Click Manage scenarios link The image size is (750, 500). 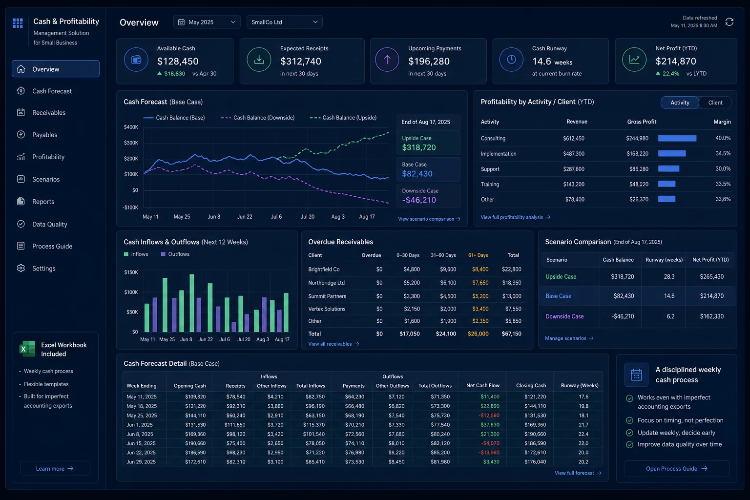click(569, 338)
